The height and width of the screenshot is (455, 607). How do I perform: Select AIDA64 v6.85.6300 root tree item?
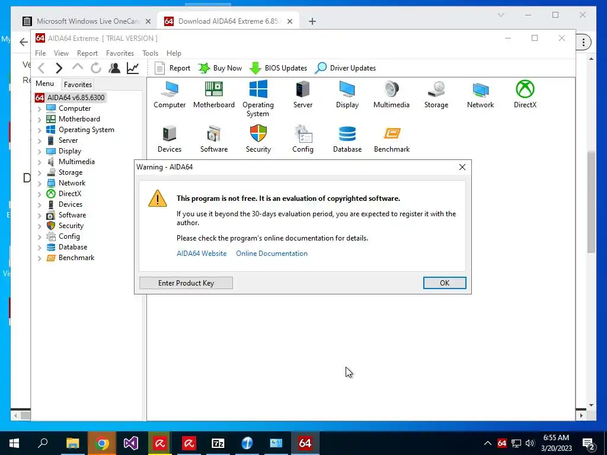[71, 98]
